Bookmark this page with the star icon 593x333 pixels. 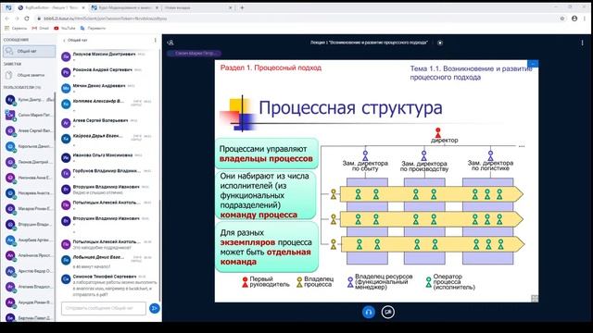(562, 18)
